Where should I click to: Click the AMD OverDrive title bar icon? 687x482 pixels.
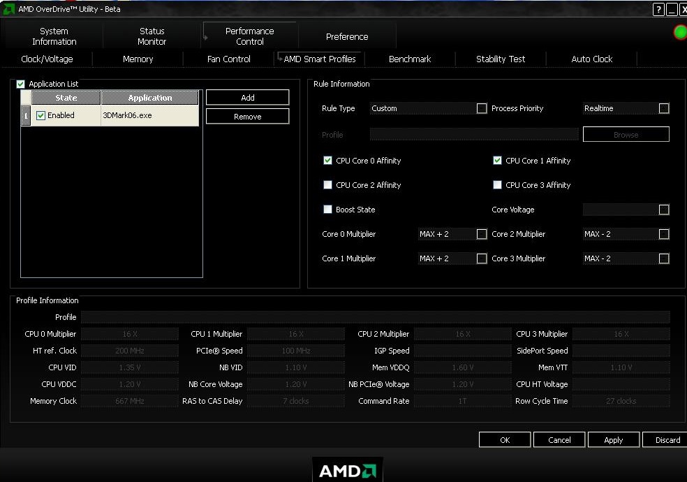pyautogui.click(x=9, y=9)
